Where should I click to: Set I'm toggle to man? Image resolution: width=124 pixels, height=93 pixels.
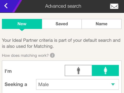(x=78, y=71)
